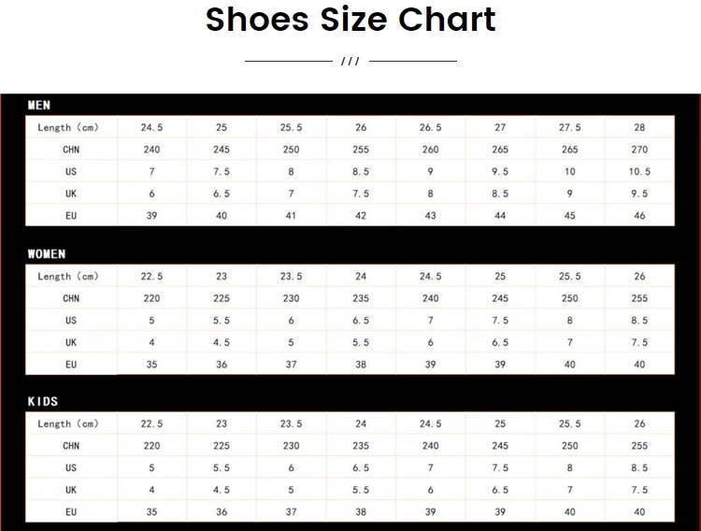Image resolution: width=701 pixels, height=531 pixels.
Task: Click Kids' EU row header
Action: click(71, 511)
